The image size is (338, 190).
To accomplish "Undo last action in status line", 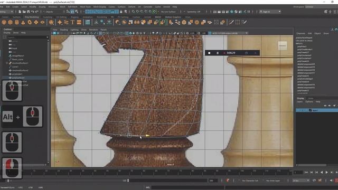I will 33,12.
